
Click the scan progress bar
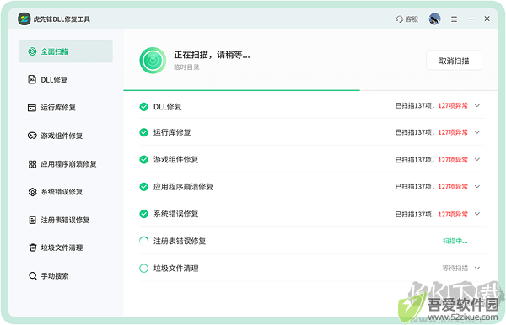(310, 90)
